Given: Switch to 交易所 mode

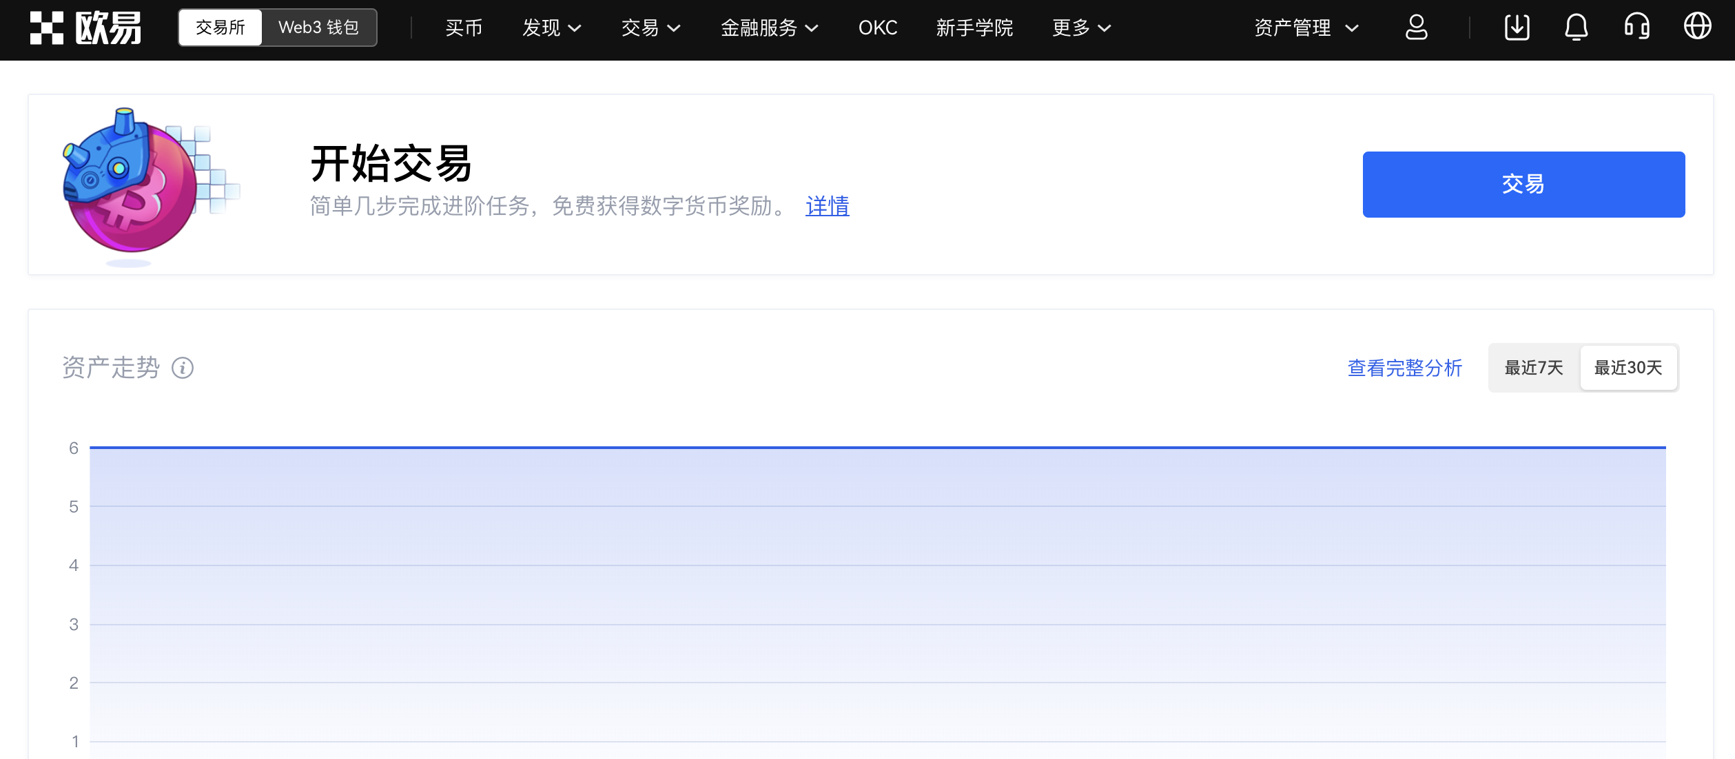Looking at the screenshot, I should click(x=220, y=28).
